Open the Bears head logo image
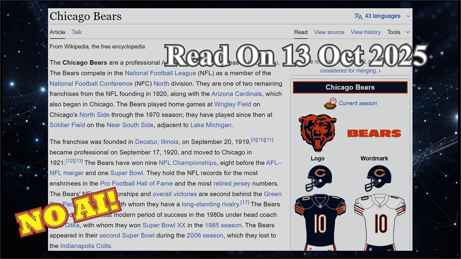 pos(318,133)
